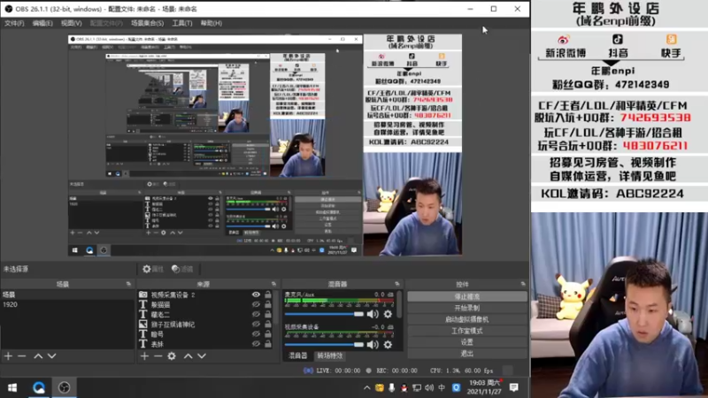Pop out the 来源 dock panel icon

(273, 284)
